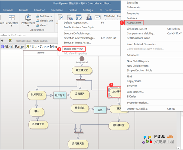The image size is (183, 150).
Task: Select Enable Custom Draw Style
Action: pos(79,27)
